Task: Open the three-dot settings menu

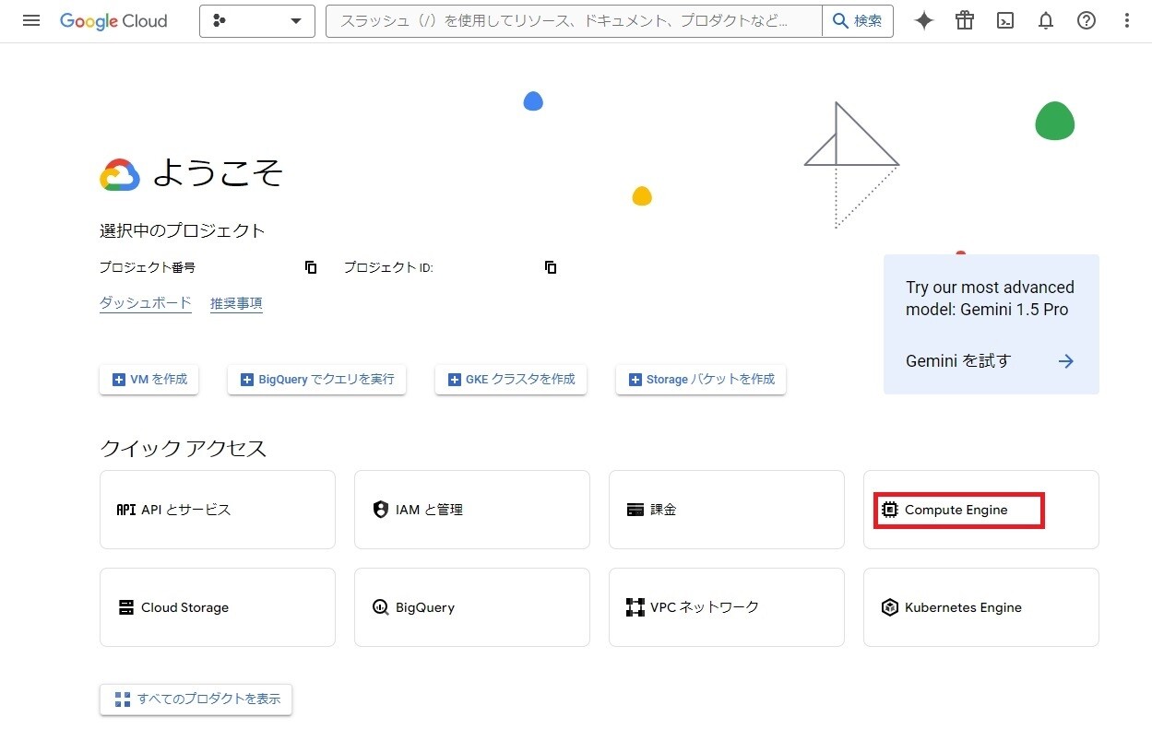Action: [1127, 20]
